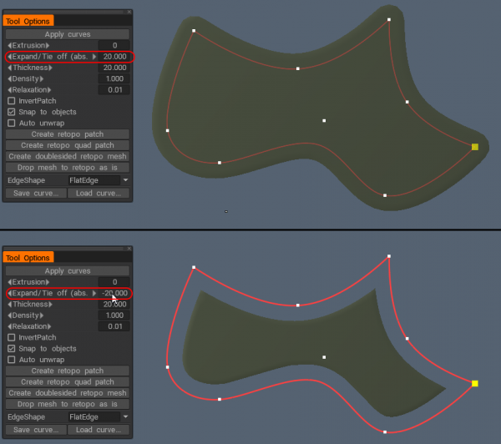The image size is (501, 444).
Task: Click the Expand/Tie off value -20.000 field
Action: tap(114, 293)
